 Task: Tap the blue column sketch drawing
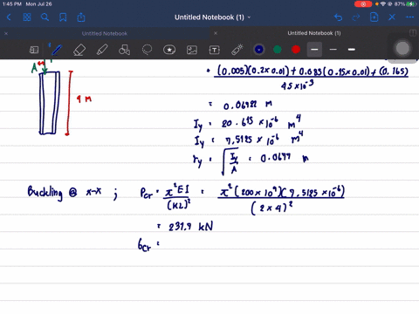tap(50, 103)
